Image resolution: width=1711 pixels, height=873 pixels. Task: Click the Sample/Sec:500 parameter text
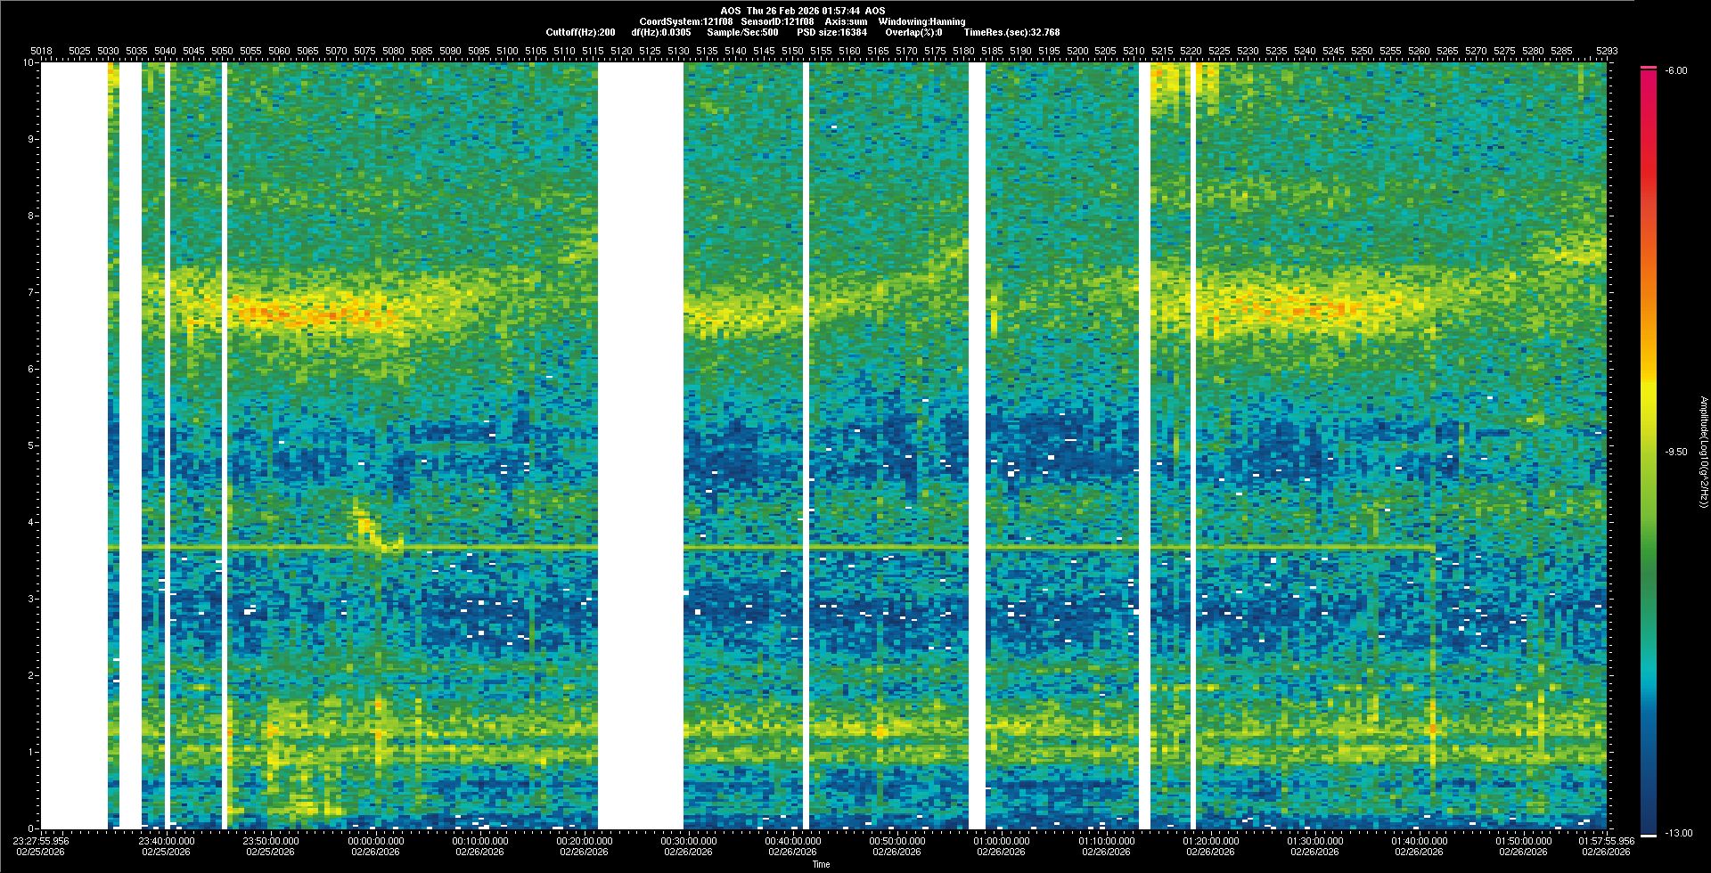pyautogui.click(x=742, y=32)
